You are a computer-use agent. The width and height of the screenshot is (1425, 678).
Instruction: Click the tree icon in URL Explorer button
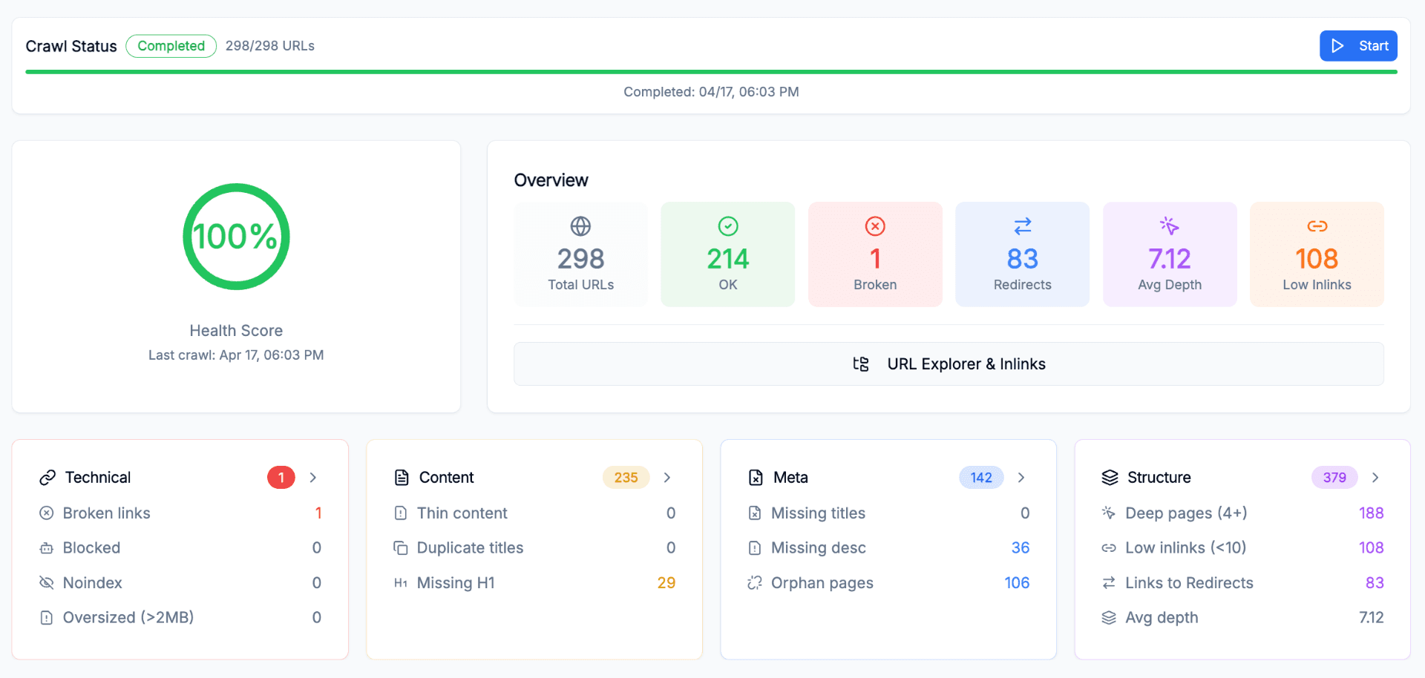[861, 364]
